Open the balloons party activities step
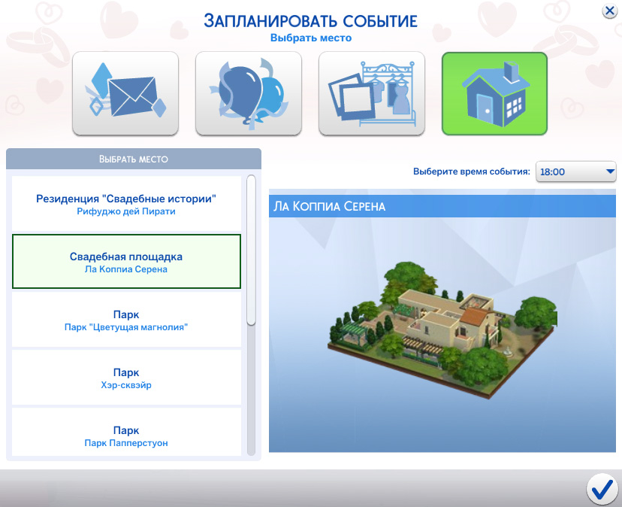 pos(248,93)
